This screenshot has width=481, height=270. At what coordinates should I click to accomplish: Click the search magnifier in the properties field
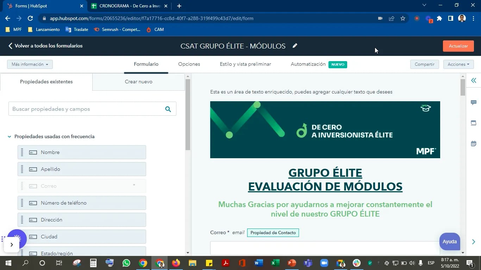168,109
